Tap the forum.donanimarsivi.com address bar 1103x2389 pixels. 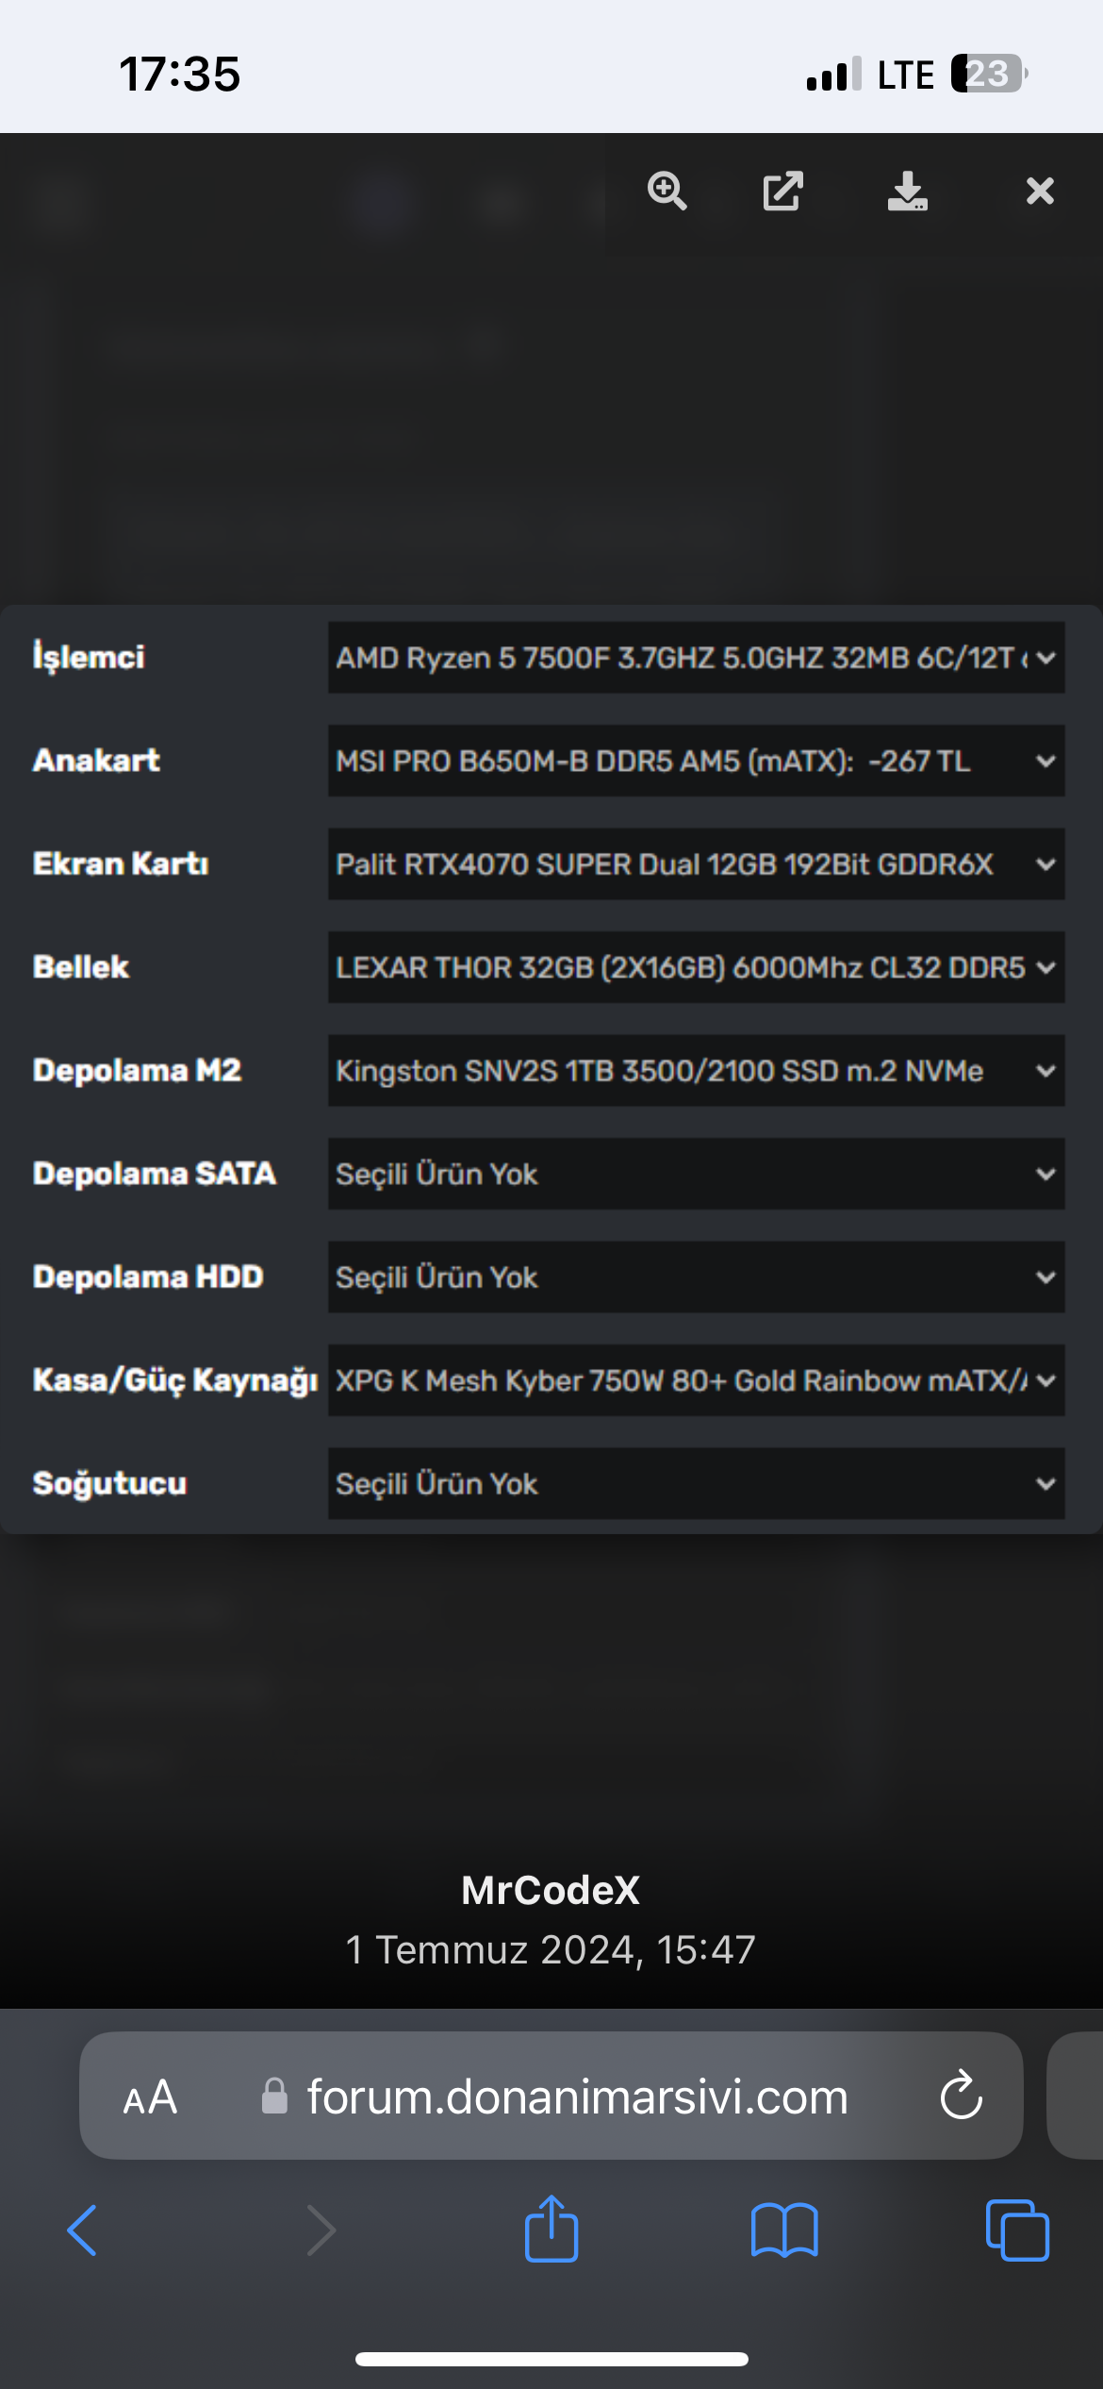577,2097
